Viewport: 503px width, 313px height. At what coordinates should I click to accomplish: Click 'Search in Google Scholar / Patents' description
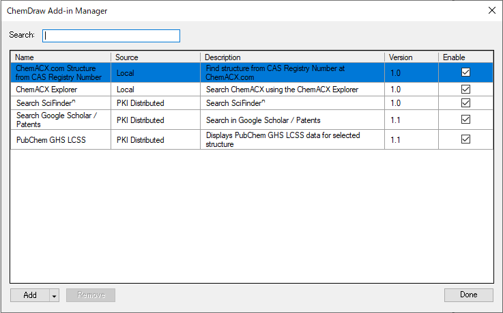tap(263, 120)
